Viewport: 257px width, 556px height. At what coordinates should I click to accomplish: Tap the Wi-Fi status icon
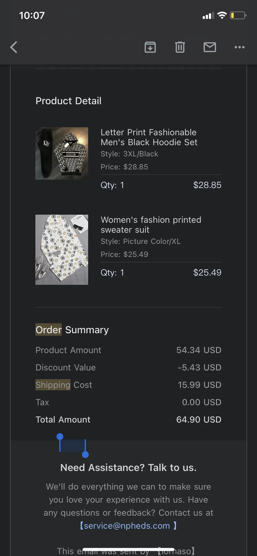(222, 15)
